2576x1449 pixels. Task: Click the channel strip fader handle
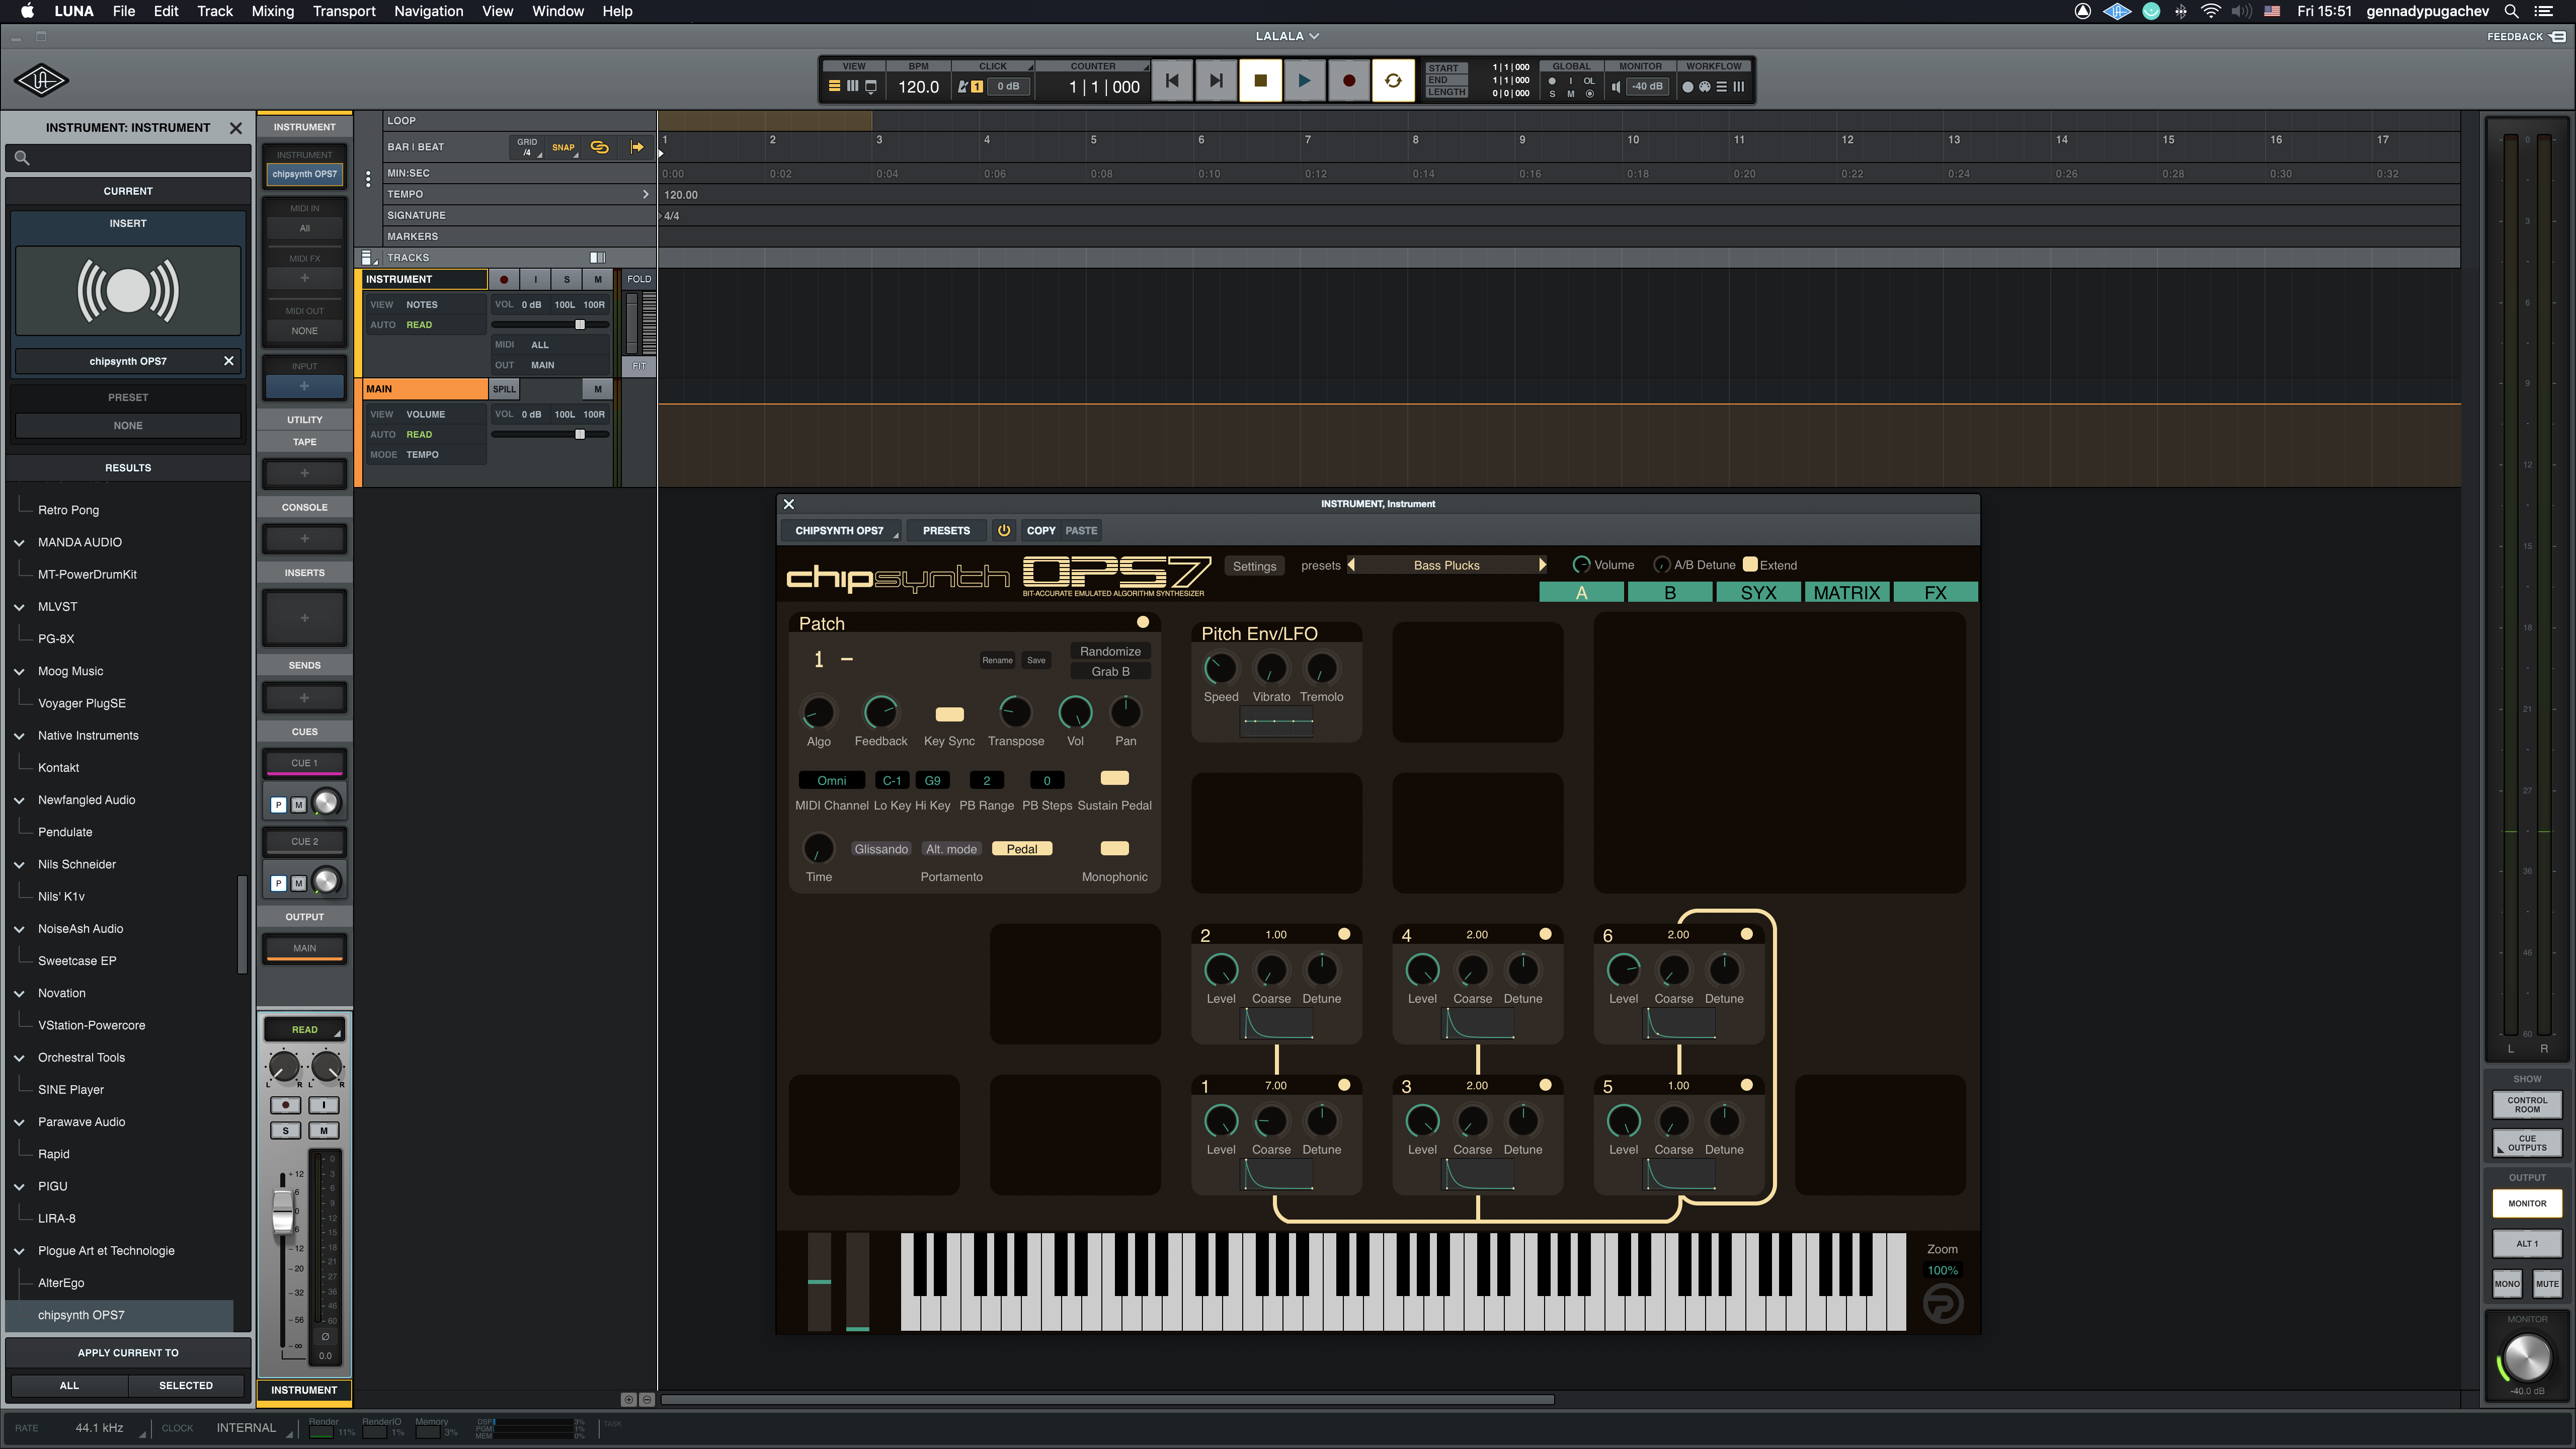point(283,1211)
